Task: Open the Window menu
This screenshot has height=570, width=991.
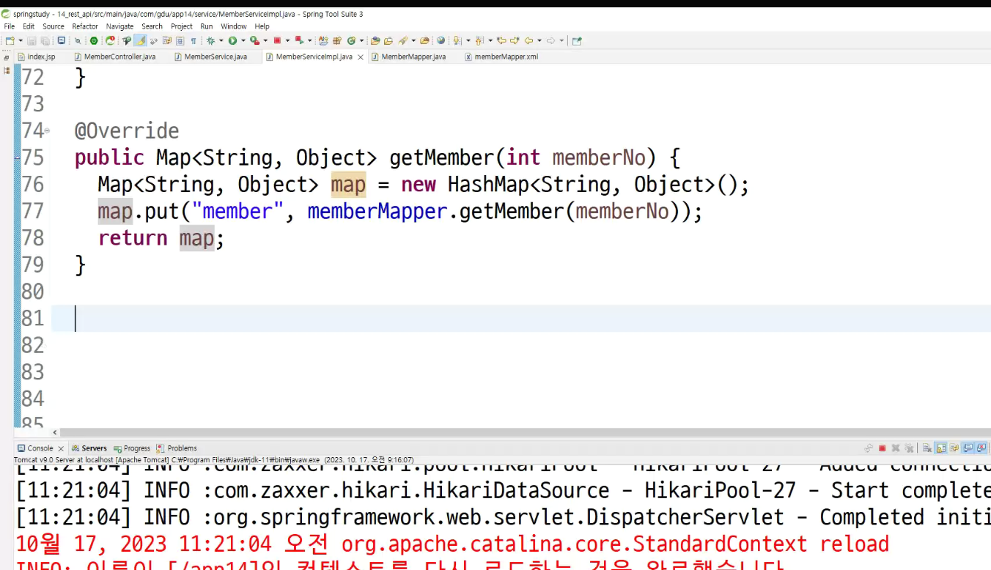Action: [x=234, y=26]
